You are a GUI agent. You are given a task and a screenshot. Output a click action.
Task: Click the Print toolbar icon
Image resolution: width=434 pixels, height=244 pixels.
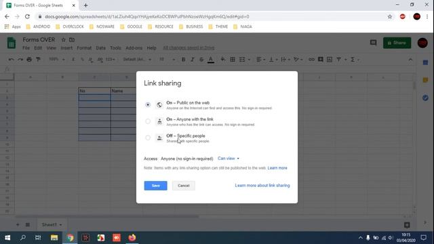pyautogui.click(x=29, y=60)
